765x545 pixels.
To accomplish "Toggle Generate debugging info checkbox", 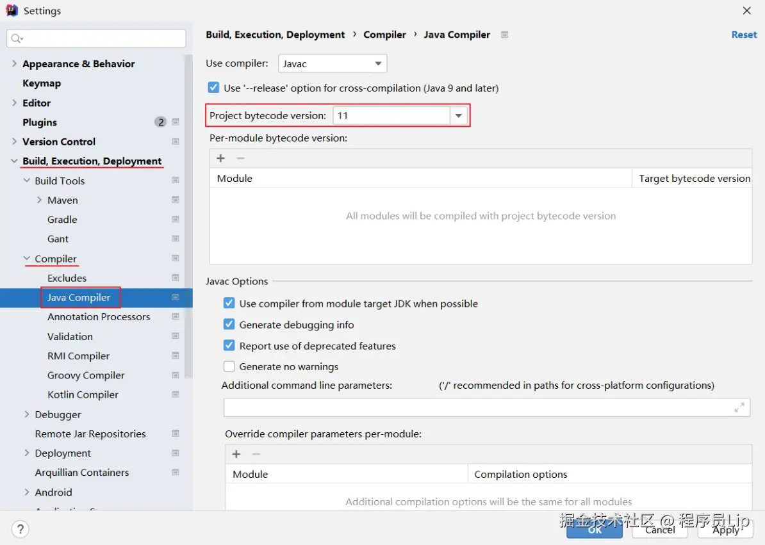I will pyautogui.click(x=229, y=325).
